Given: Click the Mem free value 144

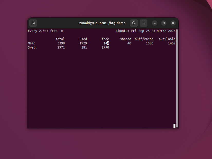Looking at the screenshot, I should point(106,43).
